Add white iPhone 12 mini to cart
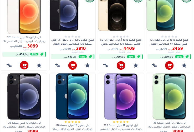The height and width of the screenshot is (132, 194). pyautogui.click(x=24, y=65)
